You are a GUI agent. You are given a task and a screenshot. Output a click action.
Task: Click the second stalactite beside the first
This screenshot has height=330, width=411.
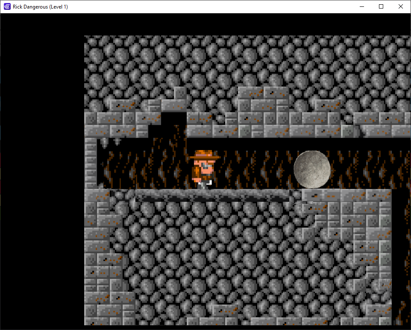[117, 141]
